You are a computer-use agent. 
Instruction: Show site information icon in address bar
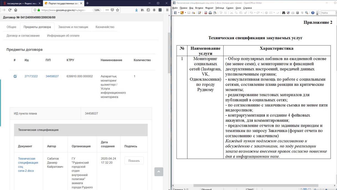tap(35, 10)
